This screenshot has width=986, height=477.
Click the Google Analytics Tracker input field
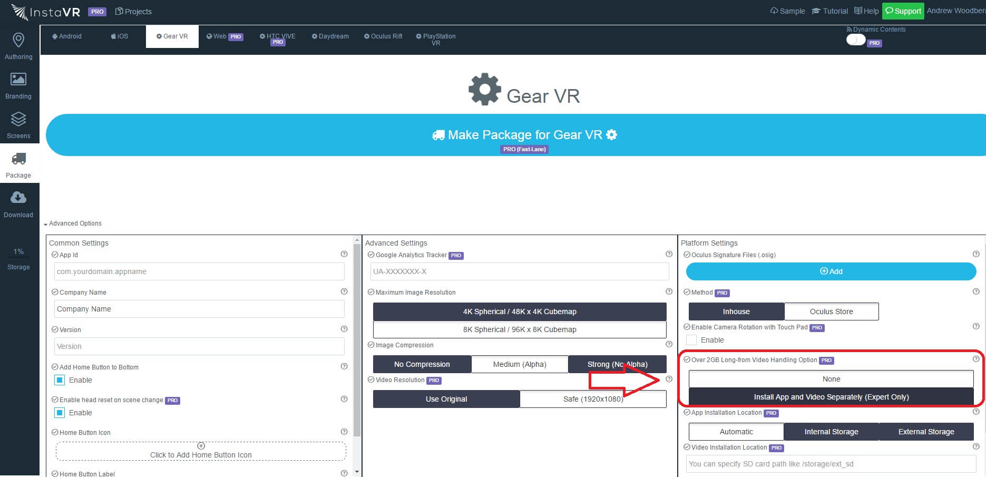(520, 271)
